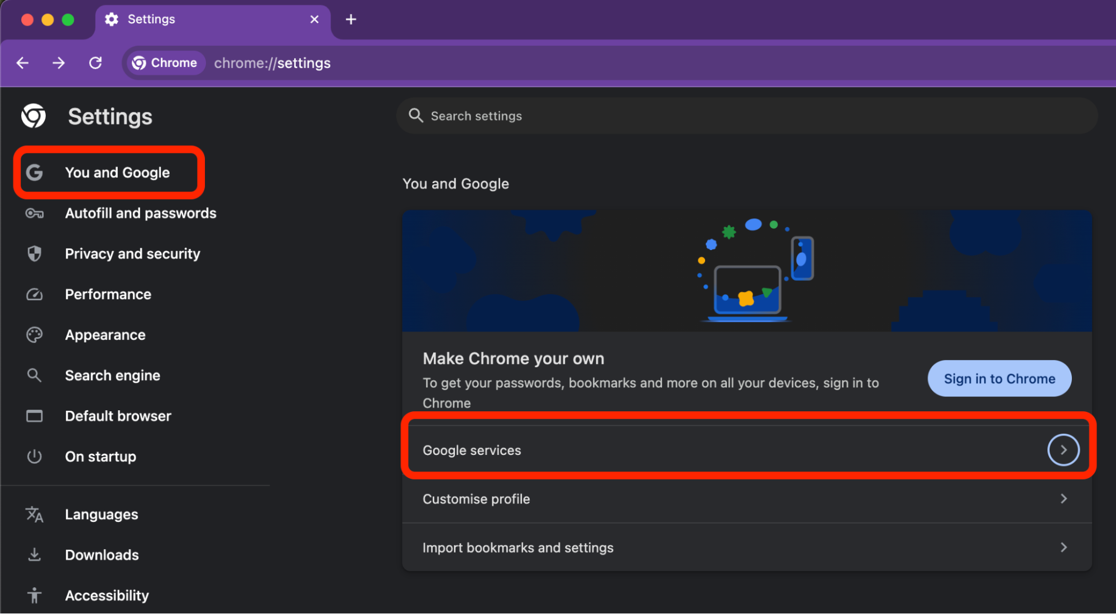Open Downloads settings
This screenshot has height=614, width=1116.
click(102, 555)
